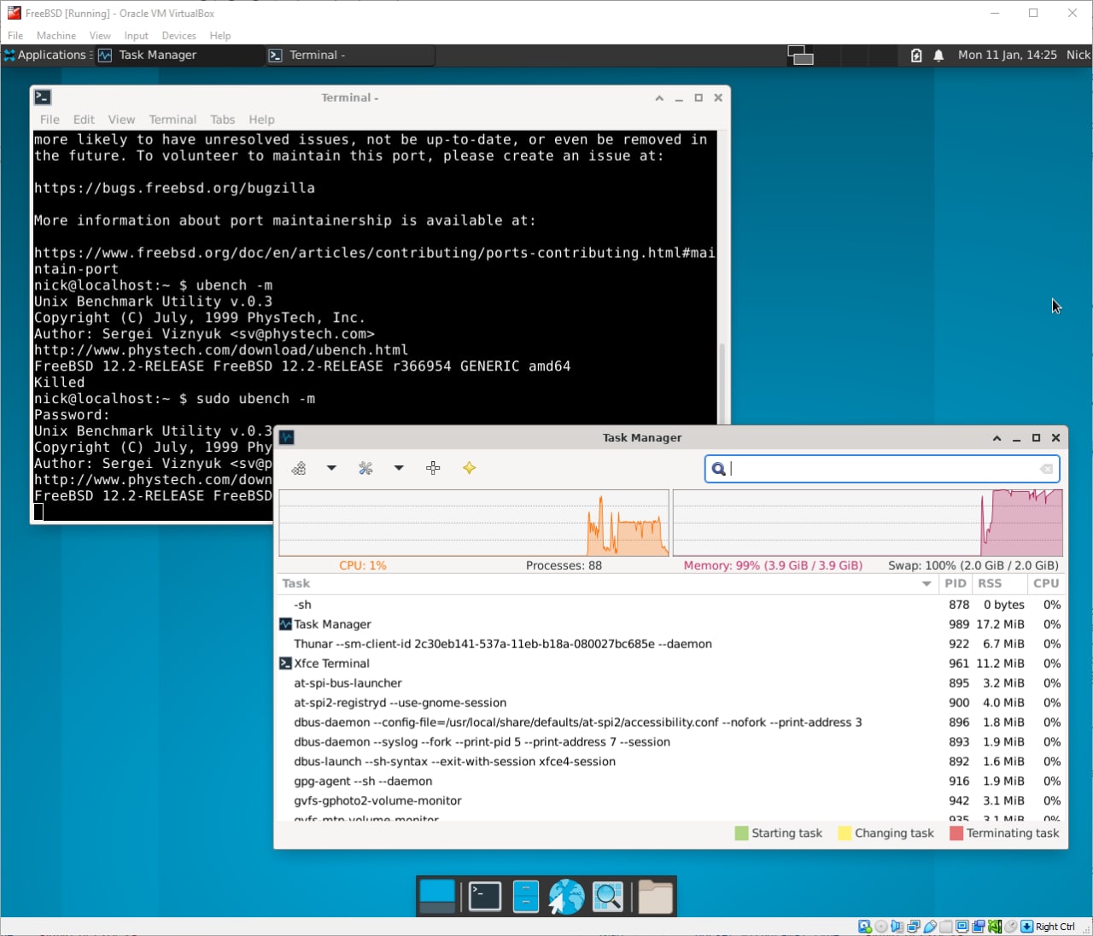
Task: Sort processes by PID column
Action: tap(956, 583)
